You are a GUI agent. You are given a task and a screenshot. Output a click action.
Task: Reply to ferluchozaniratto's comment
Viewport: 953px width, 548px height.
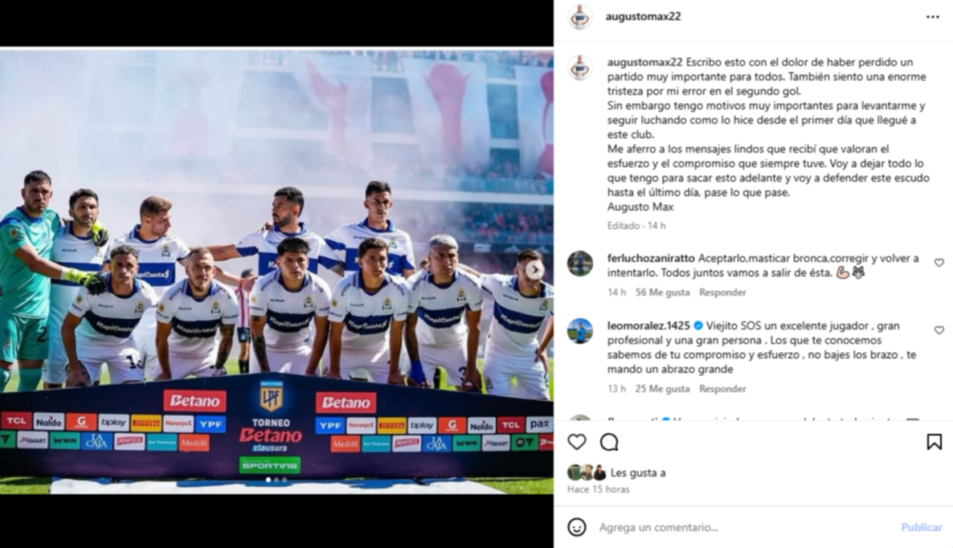(722, 292)
